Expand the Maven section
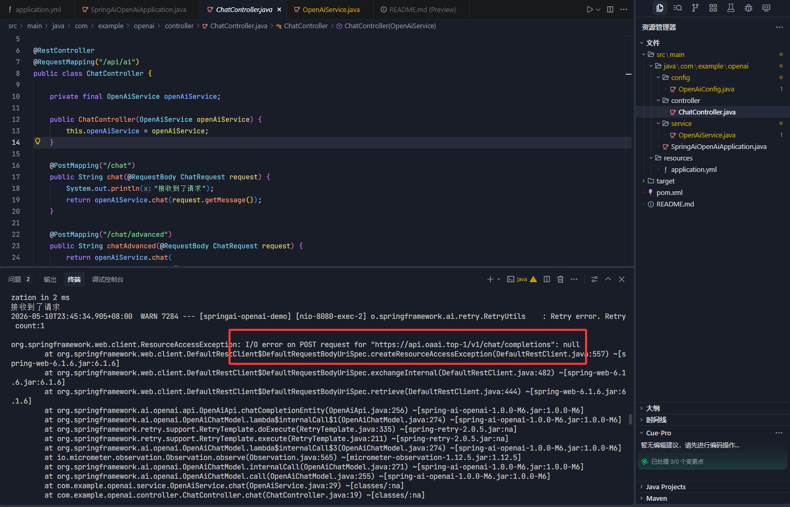This screenshot has width=790, height=507. point(642,498)
